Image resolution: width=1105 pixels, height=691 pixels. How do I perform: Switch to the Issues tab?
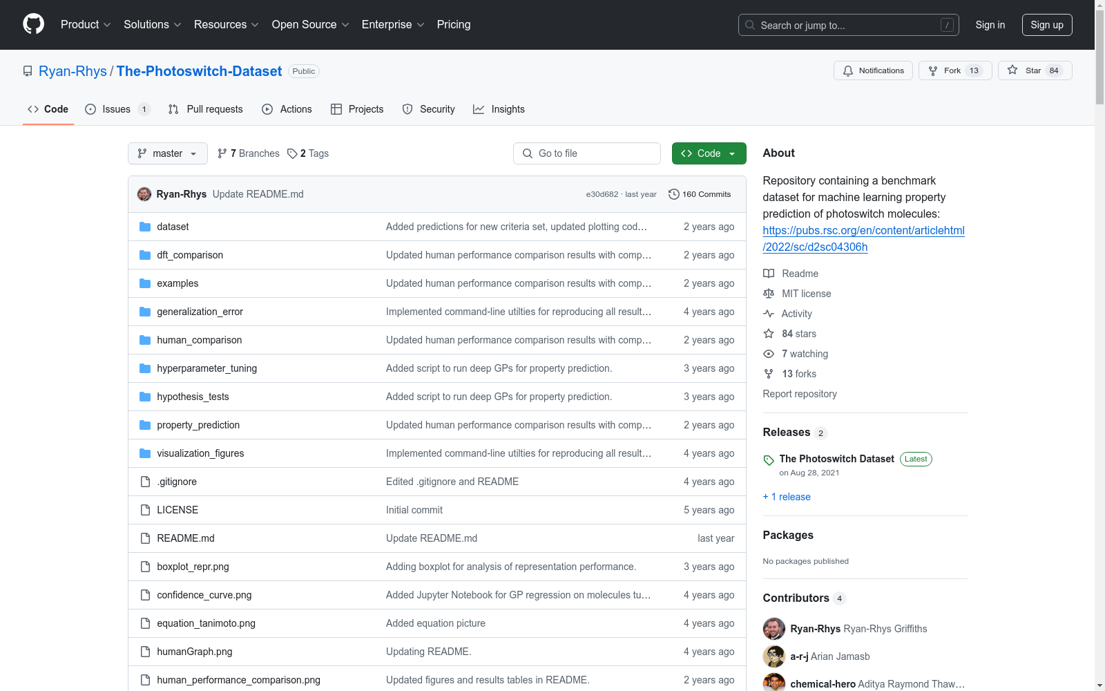117,109
